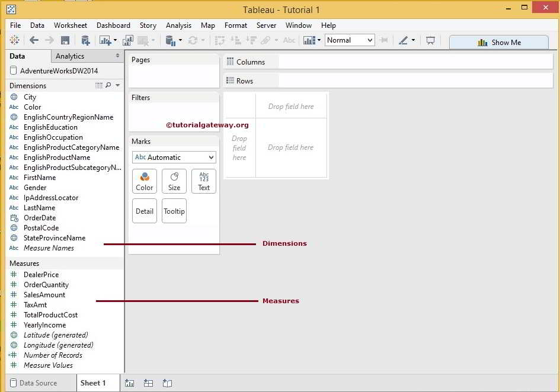Open the Analysis menu
560x392 pixels.
click(x=178, y=25)
